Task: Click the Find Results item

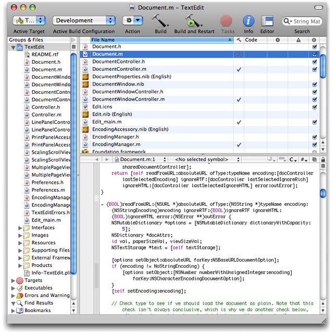Action: point(38,303)
